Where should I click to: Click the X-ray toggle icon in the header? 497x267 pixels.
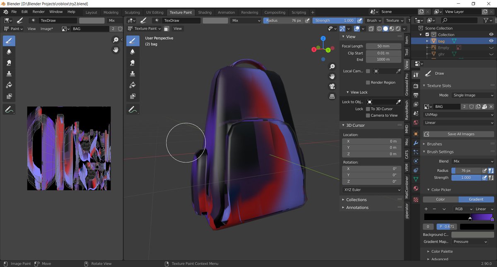(x=372, y=29)
